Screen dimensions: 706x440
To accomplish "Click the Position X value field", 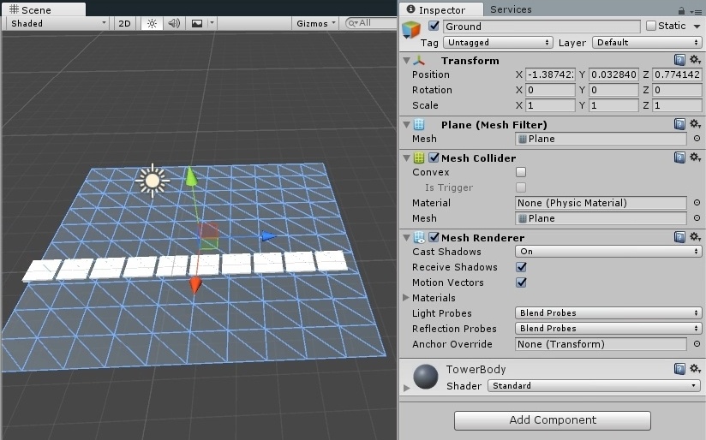I will pyautogui.click(x=550, y=74).
